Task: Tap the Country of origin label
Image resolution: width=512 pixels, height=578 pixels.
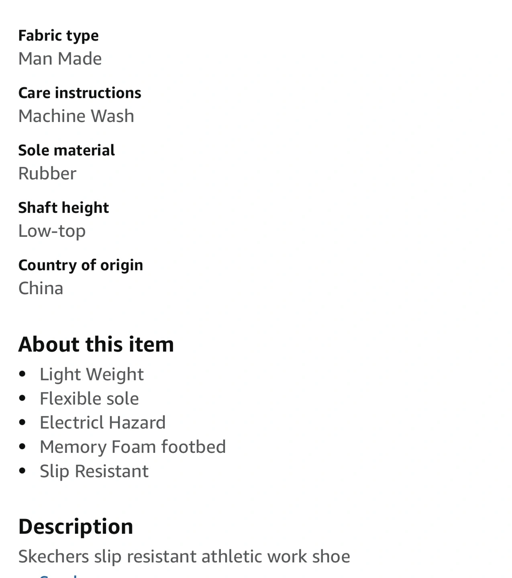Action: pos(81,265)
